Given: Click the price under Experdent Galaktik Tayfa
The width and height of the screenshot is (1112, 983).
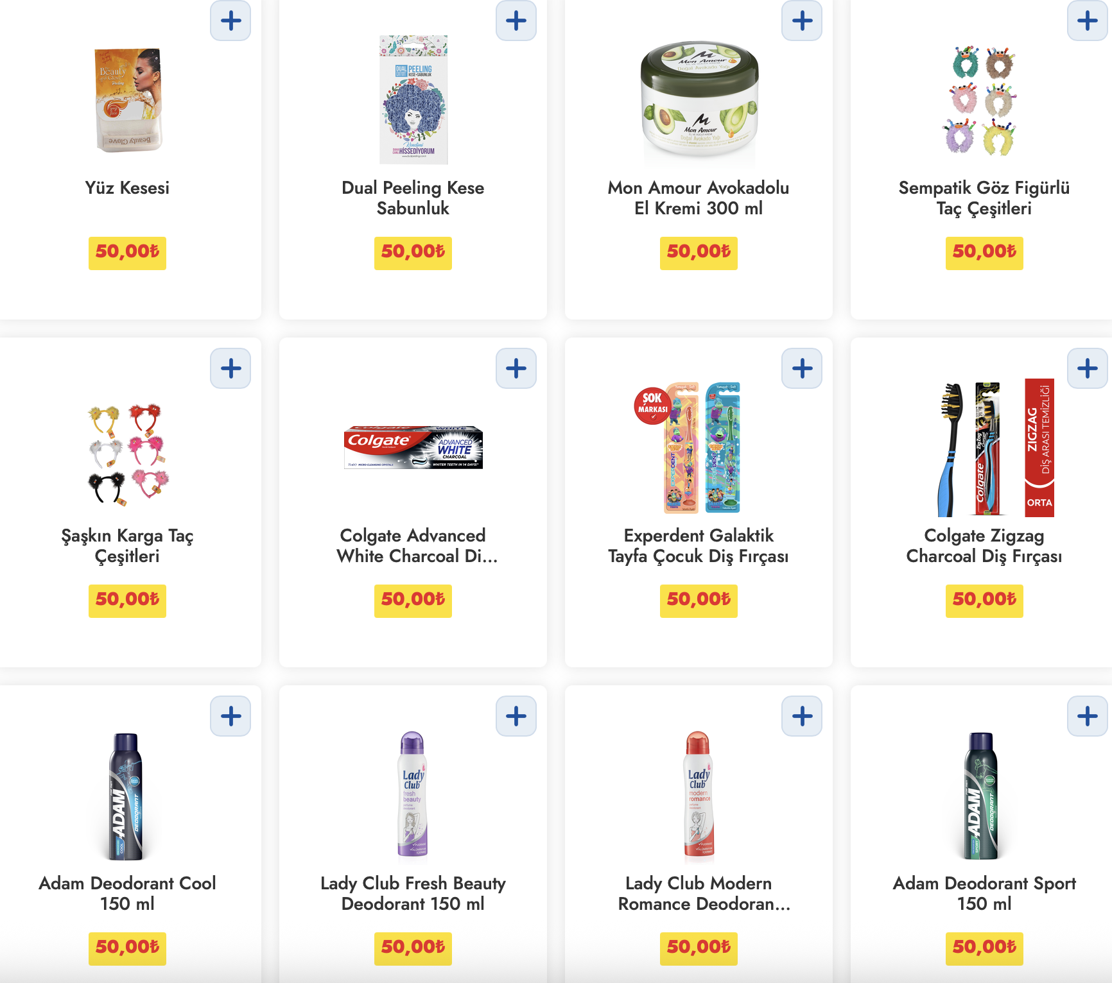Looking at the screenshot, I should click(699, 601).
